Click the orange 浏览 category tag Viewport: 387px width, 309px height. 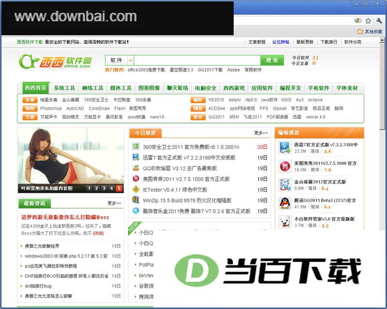point(198,108)
